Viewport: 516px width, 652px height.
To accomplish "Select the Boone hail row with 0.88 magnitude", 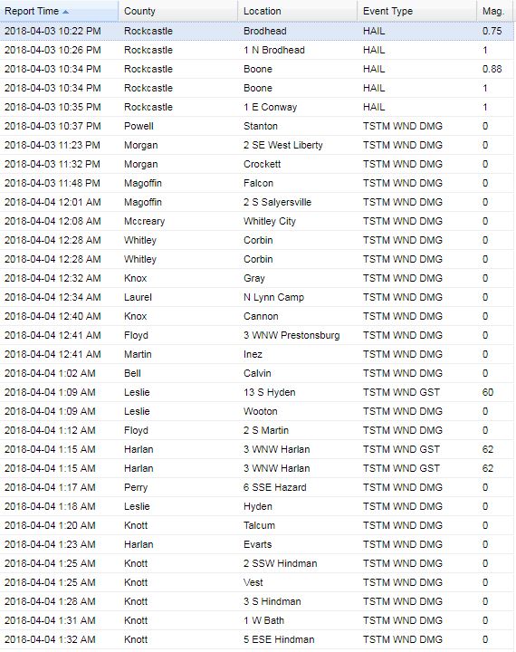I will (x=257, y=70).
